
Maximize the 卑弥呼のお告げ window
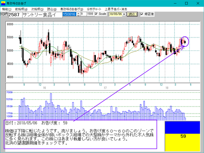pos(186,3)
